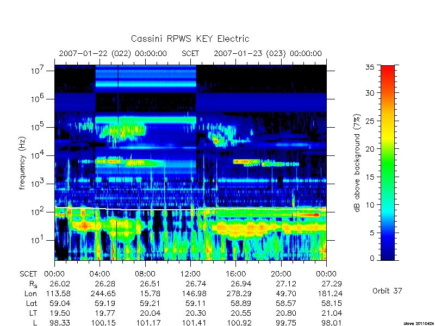
Task: Select the end date "2007-01-23 (023) 00:00:00"
Action: pos(268,53)
